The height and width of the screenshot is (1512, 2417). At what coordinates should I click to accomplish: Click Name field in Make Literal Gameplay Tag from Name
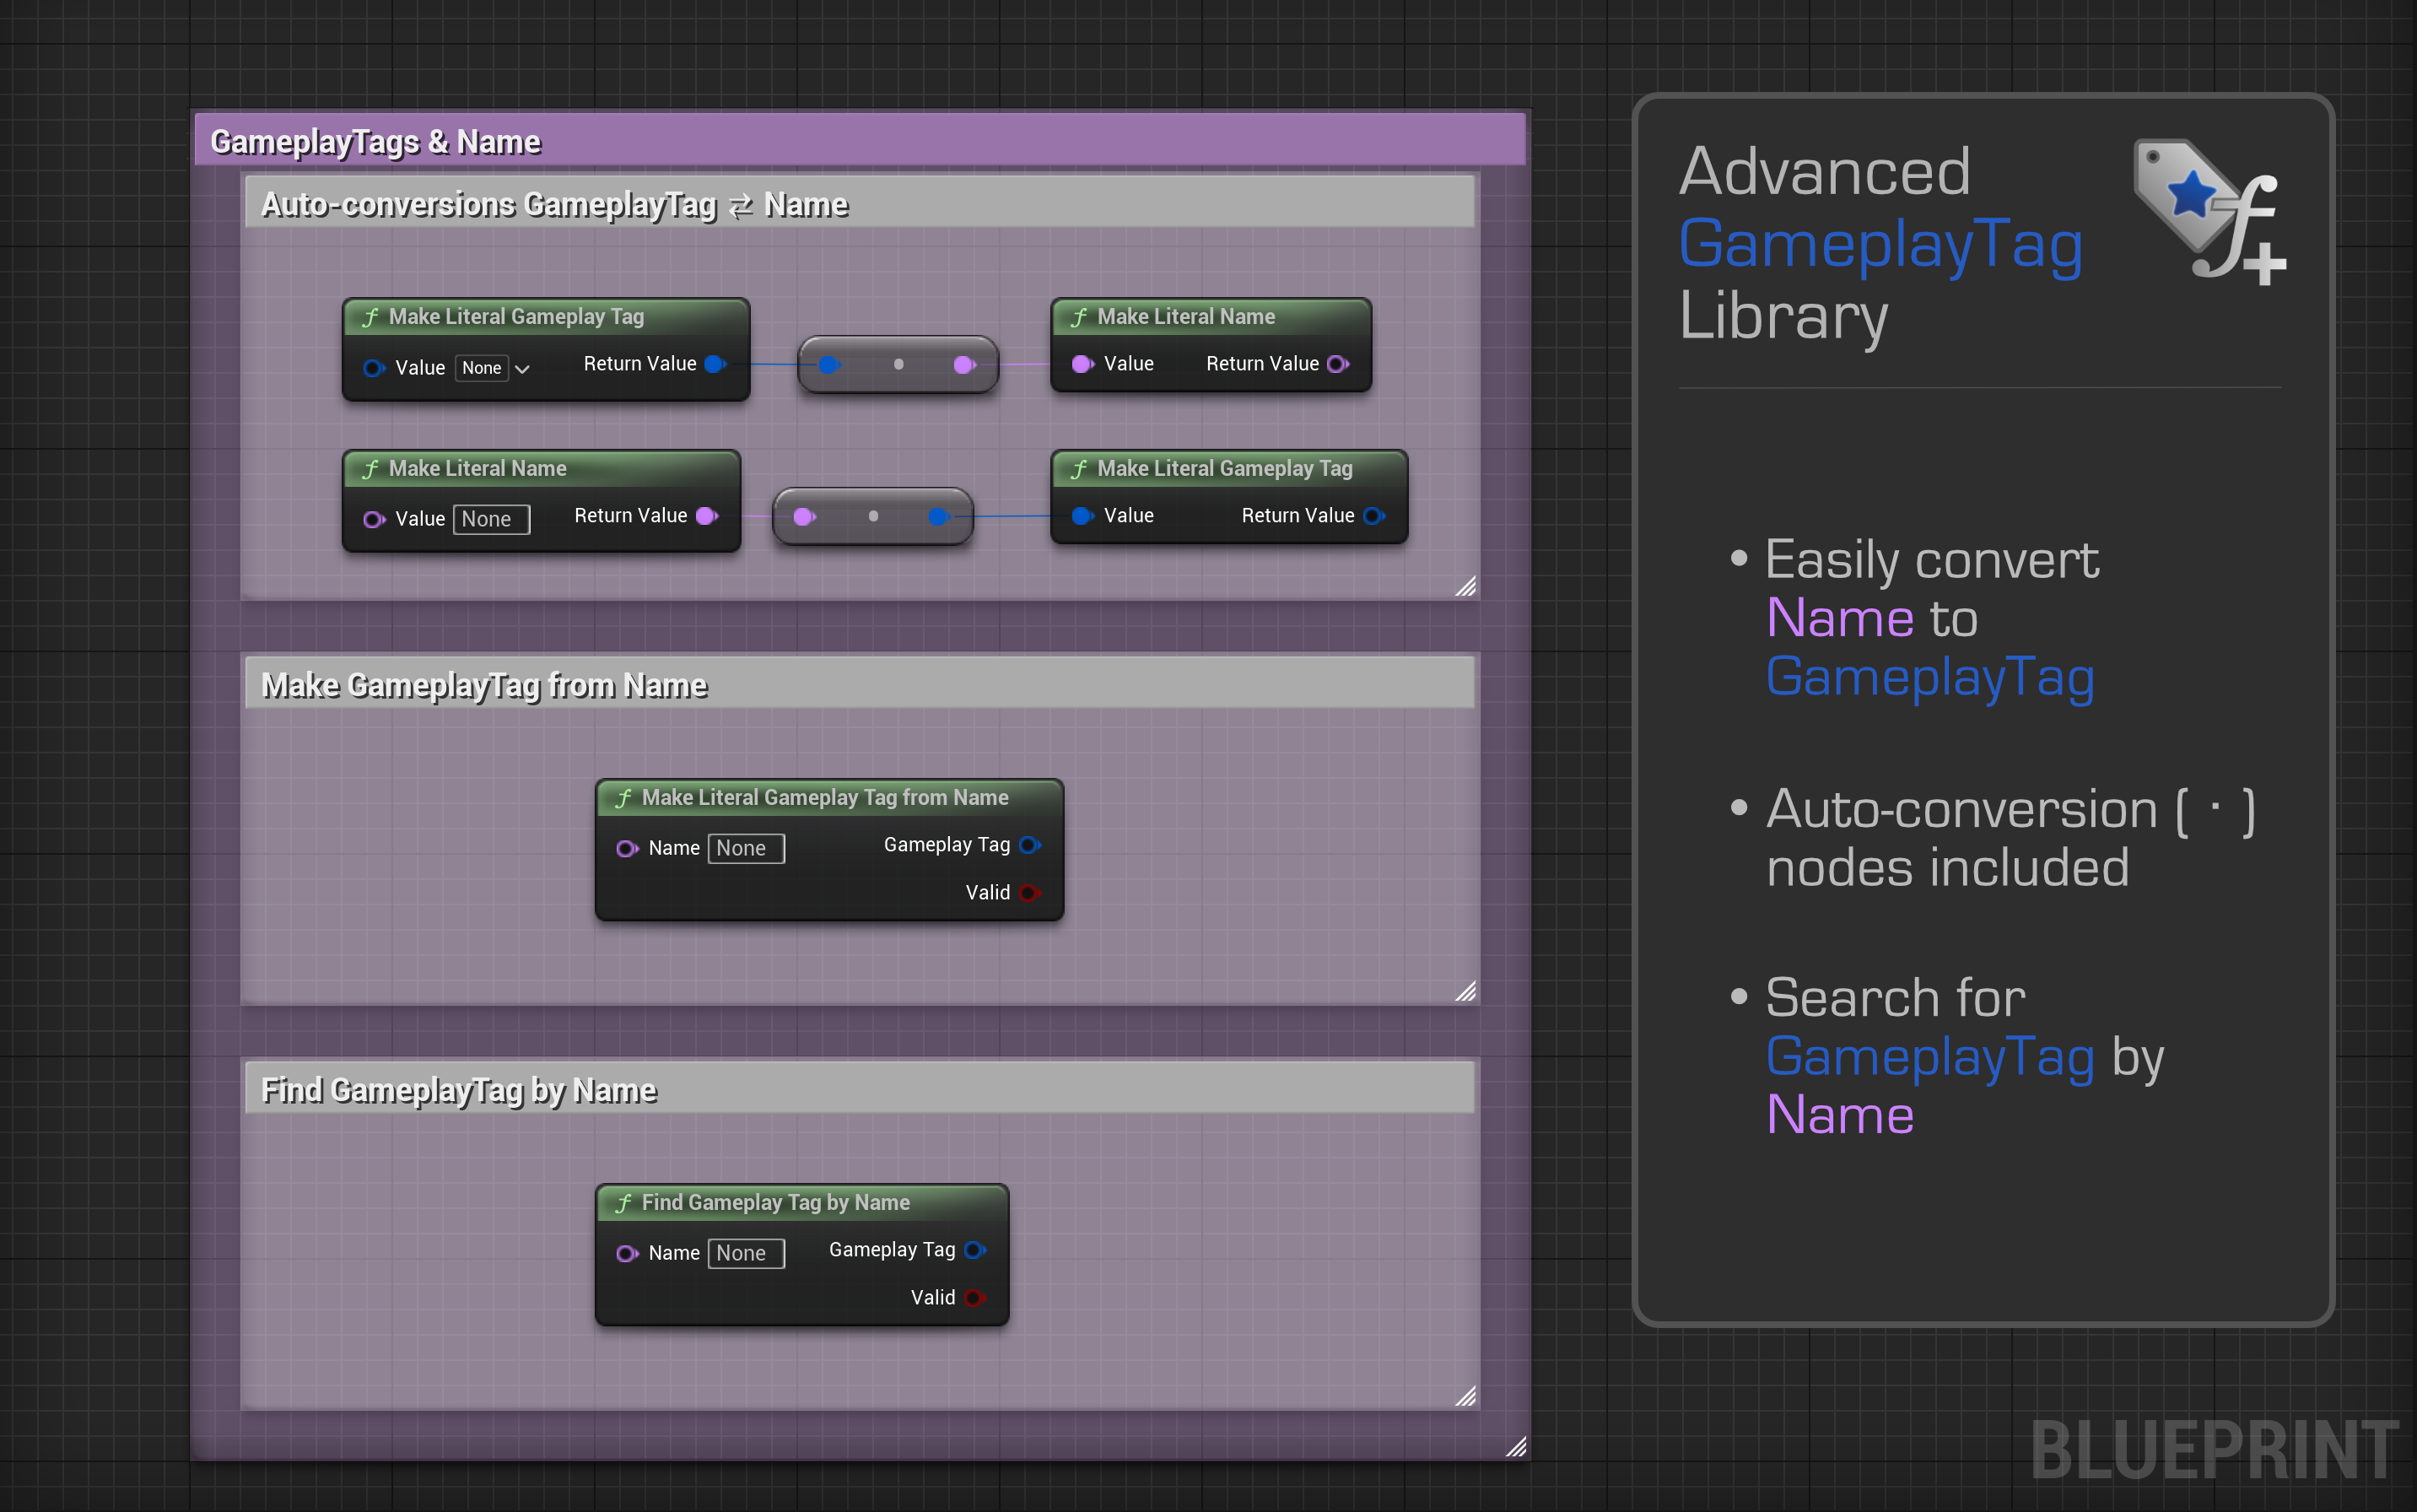(x=746, y=848)
